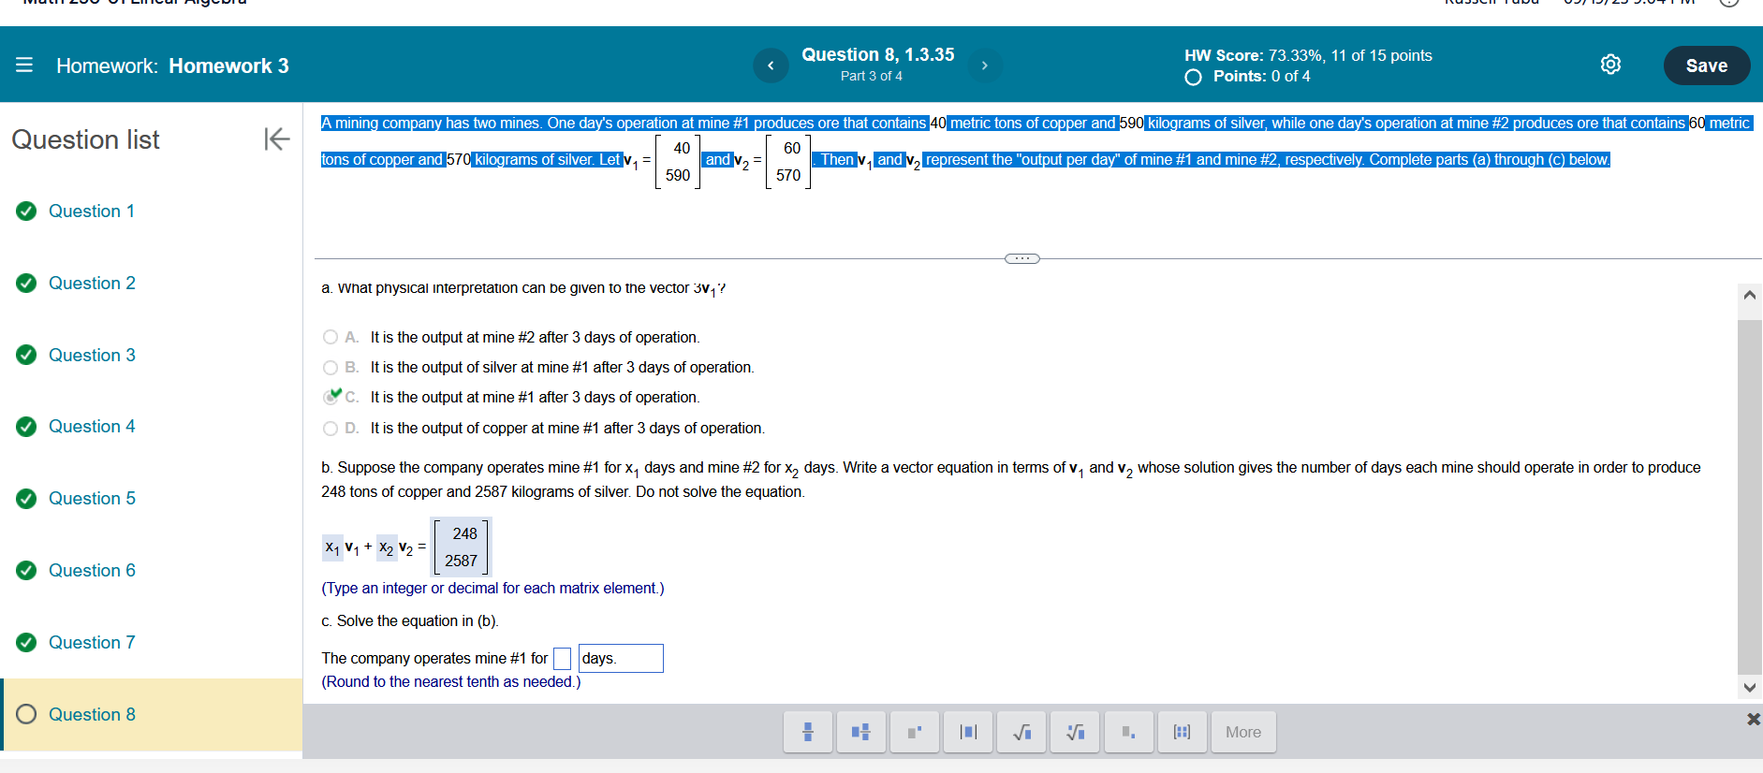
Task: Close the math palette toolbar
Action: pyautogui.click(x=1753, y=719)
